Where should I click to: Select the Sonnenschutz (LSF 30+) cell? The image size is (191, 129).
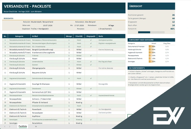coord(48,92)
